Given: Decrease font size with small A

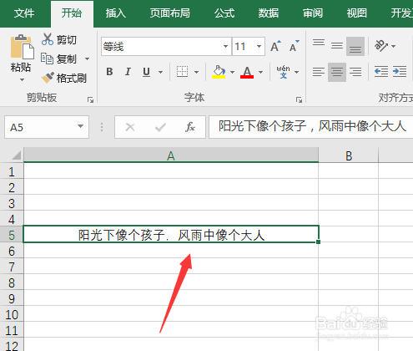Looking at the screenshot, I should pyautogui.click(x=294, y=46).
